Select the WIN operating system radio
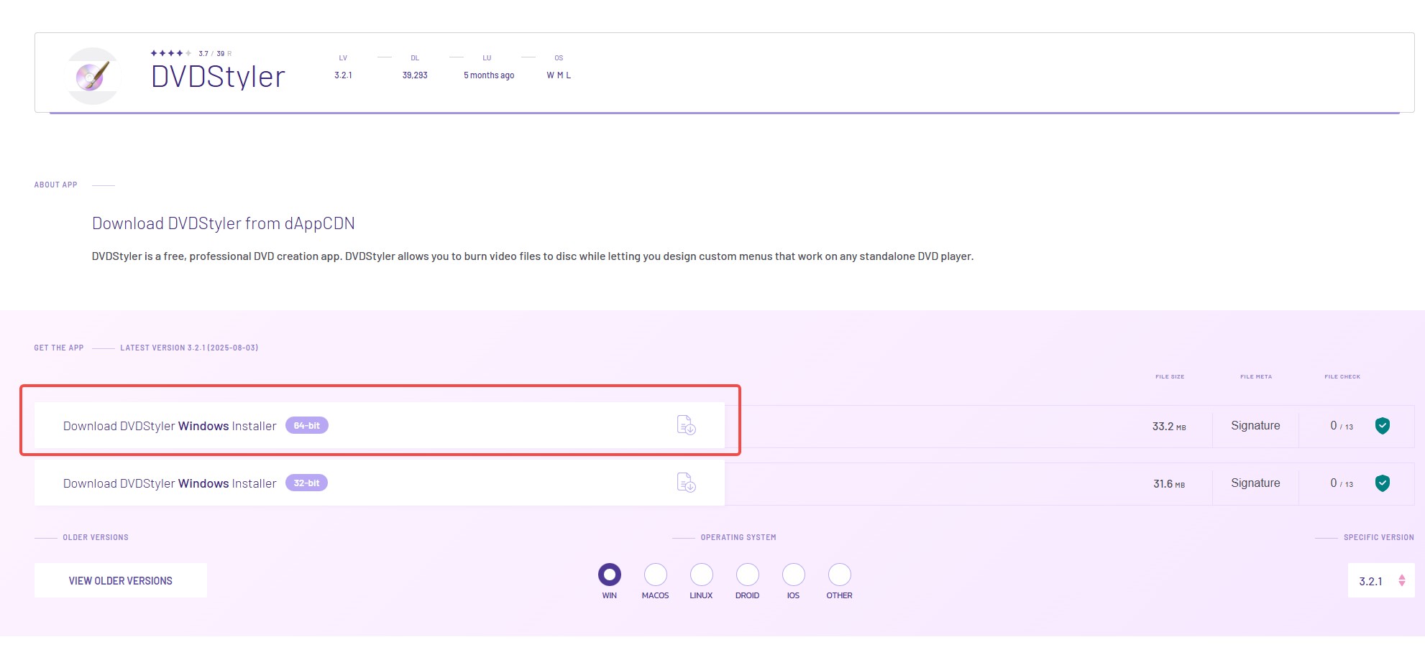Screen dimensions: 1425x660 (x=610, y=575)
